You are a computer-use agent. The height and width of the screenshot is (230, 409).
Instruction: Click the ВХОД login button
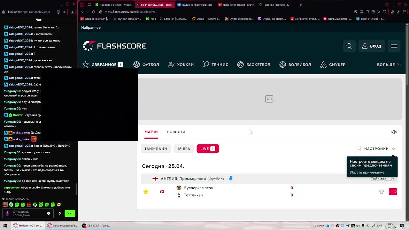[372, 46]
